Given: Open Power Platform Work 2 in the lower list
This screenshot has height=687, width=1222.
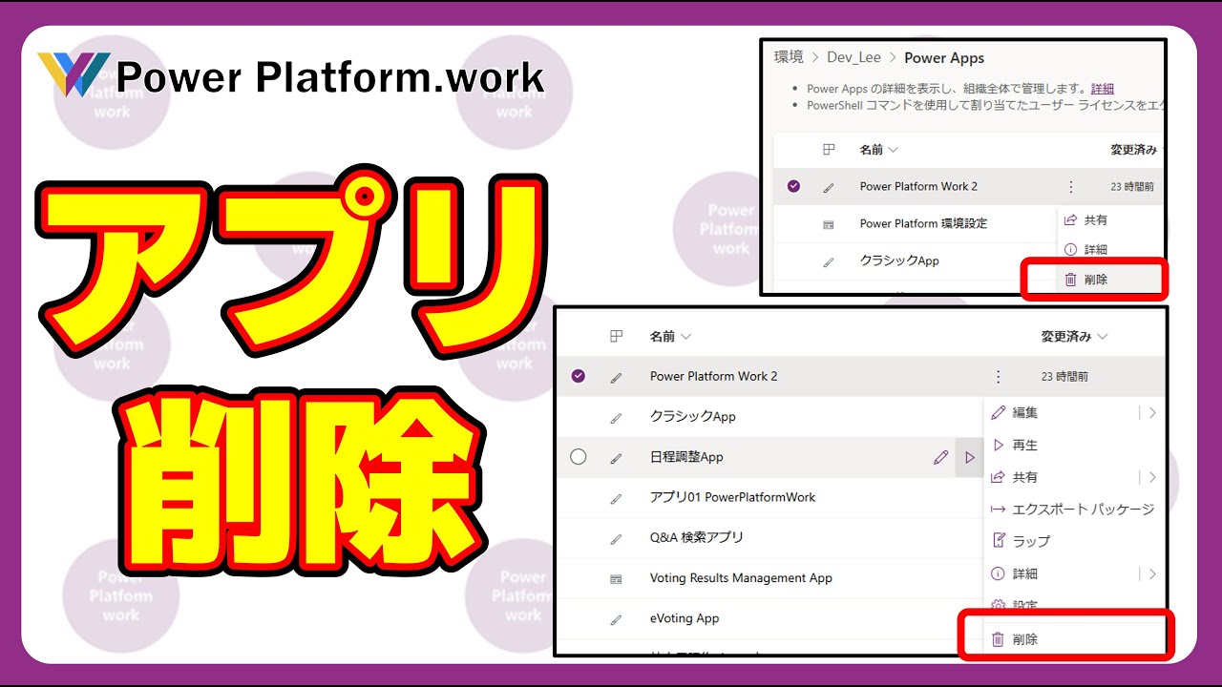Looking at the screenshot, I should tap(713, 377).
